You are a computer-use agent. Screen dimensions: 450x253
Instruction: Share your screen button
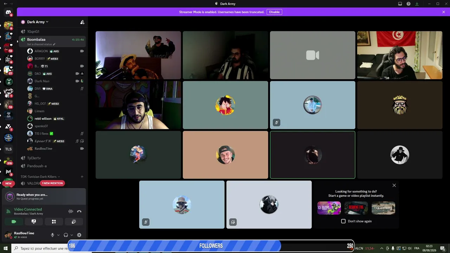(x=34, y=222)
